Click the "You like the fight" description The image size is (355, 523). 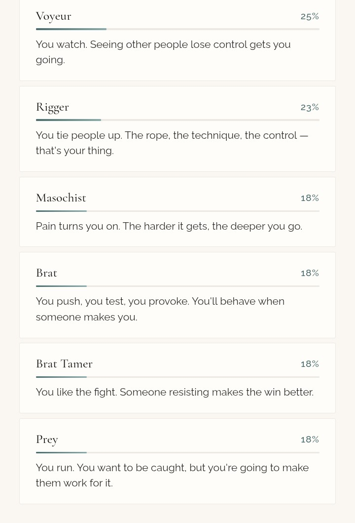(175, 392)
